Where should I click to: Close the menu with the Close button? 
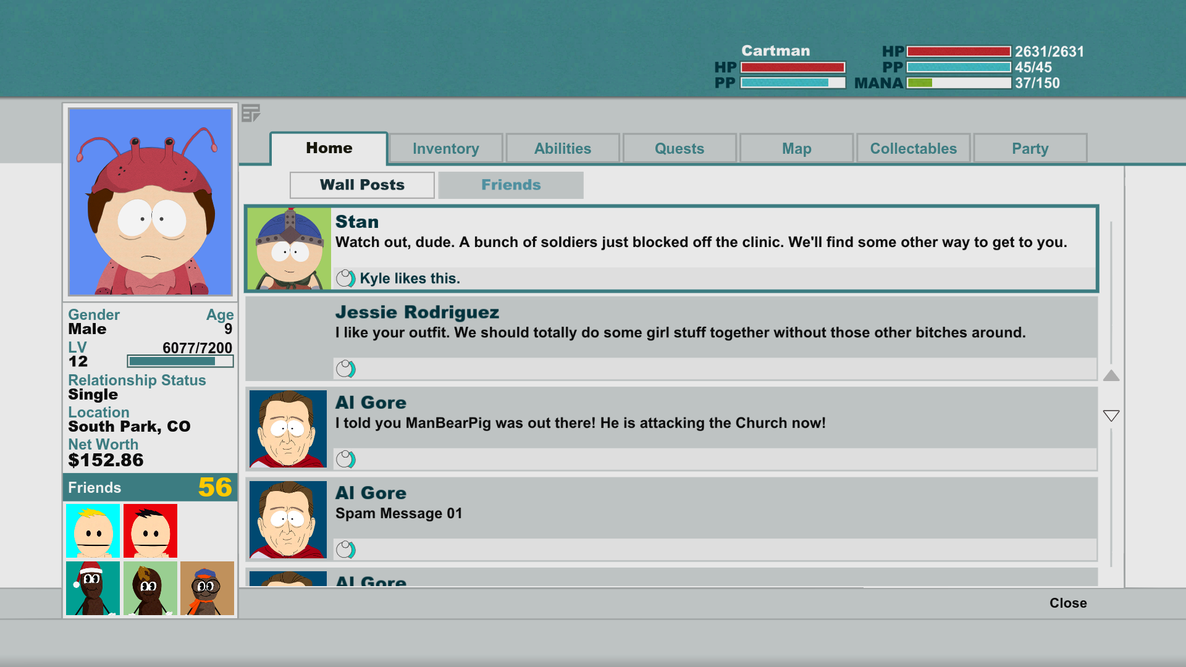point(1068,603)
